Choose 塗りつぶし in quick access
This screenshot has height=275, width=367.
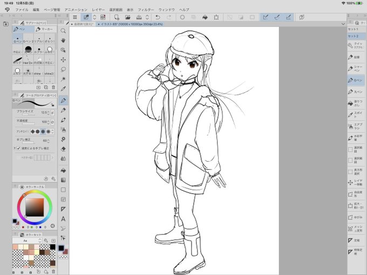(x=356, y=103)
